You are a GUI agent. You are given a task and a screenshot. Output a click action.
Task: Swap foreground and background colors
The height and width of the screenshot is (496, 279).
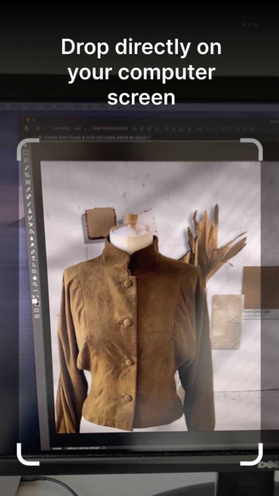click(38, 296)
